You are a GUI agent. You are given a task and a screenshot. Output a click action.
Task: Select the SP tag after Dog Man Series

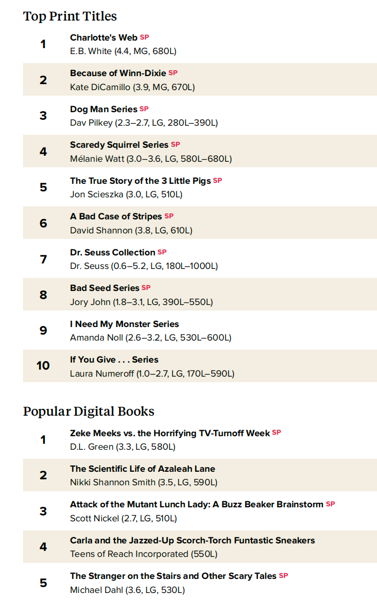(144, 109)
